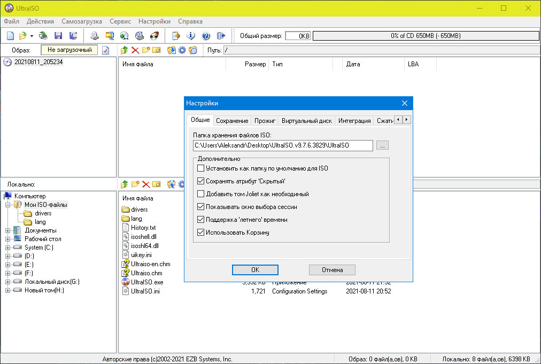Expand the 'Рабочий стол' tree node
Screen dimensions: 541x364
(x=7, y=239)
